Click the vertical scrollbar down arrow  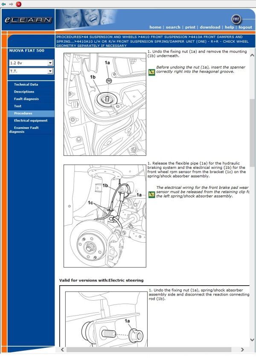click(x=252, y=340)
